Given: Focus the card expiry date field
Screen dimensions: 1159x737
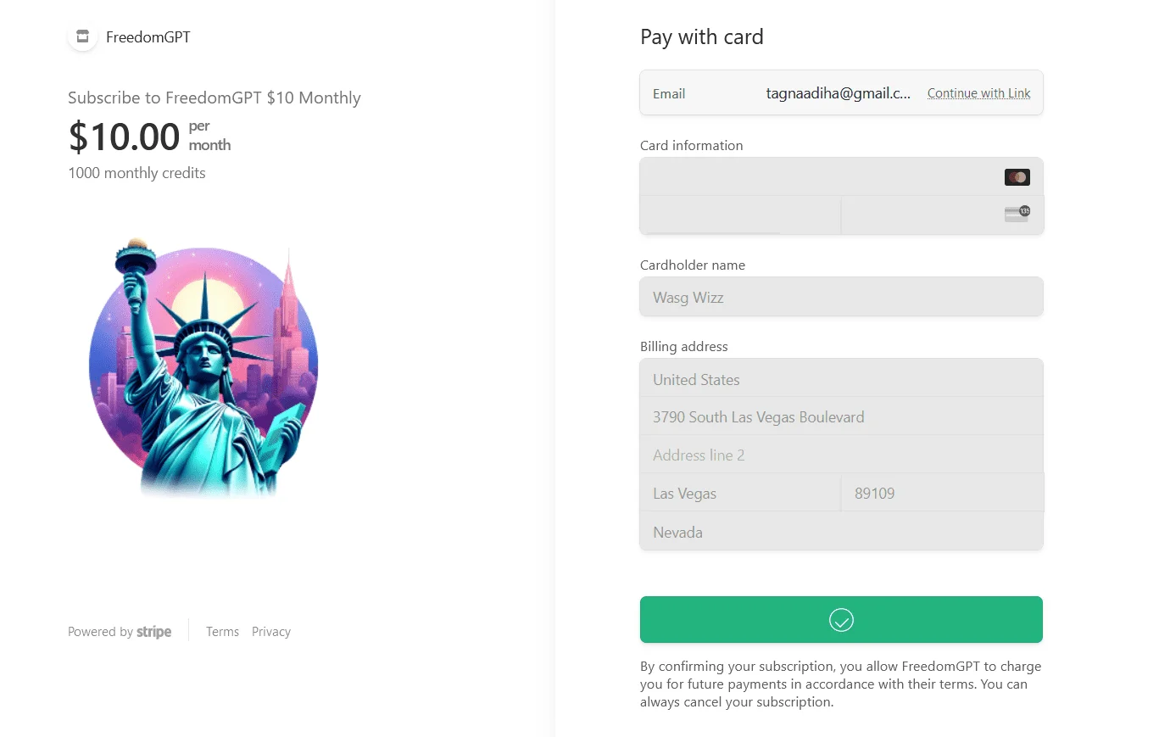Looking at the screenshot, I should click(x=740, y=215).
